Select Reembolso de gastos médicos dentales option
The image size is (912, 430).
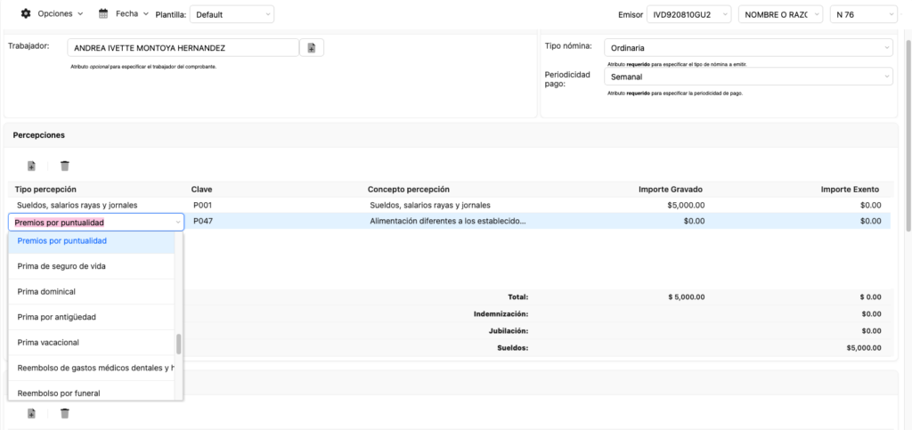click(92, 368)
